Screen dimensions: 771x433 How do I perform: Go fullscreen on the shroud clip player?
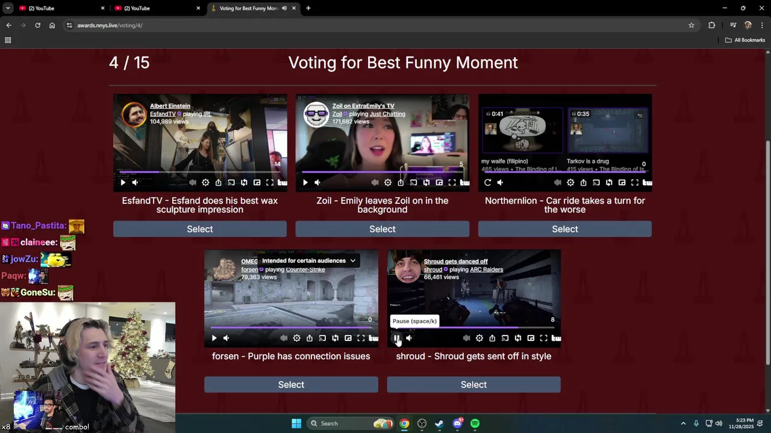click(543, 338)
